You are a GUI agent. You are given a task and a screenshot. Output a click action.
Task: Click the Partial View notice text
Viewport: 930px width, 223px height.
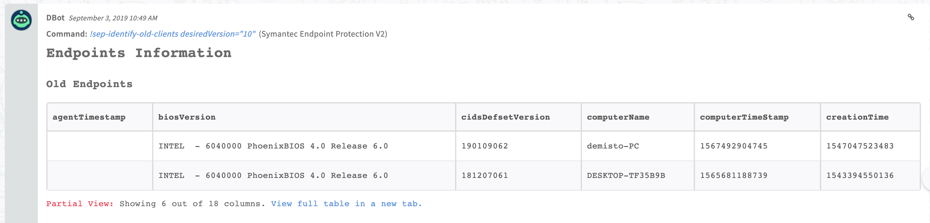coord(79,203)
